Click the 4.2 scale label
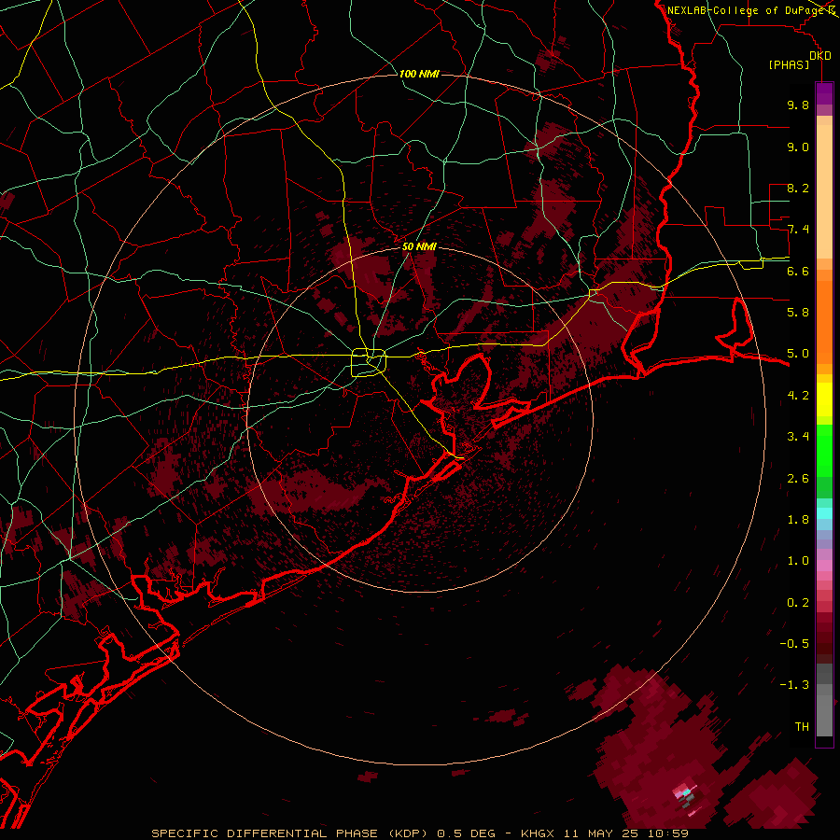This screenshot has height=840, width=840. coord(798,396)
